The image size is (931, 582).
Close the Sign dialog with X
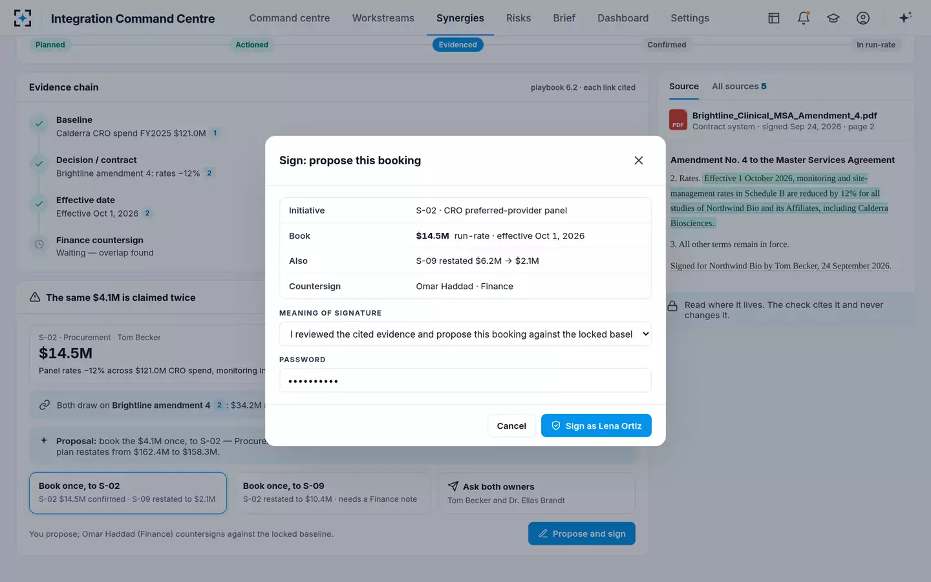point(639,160)
